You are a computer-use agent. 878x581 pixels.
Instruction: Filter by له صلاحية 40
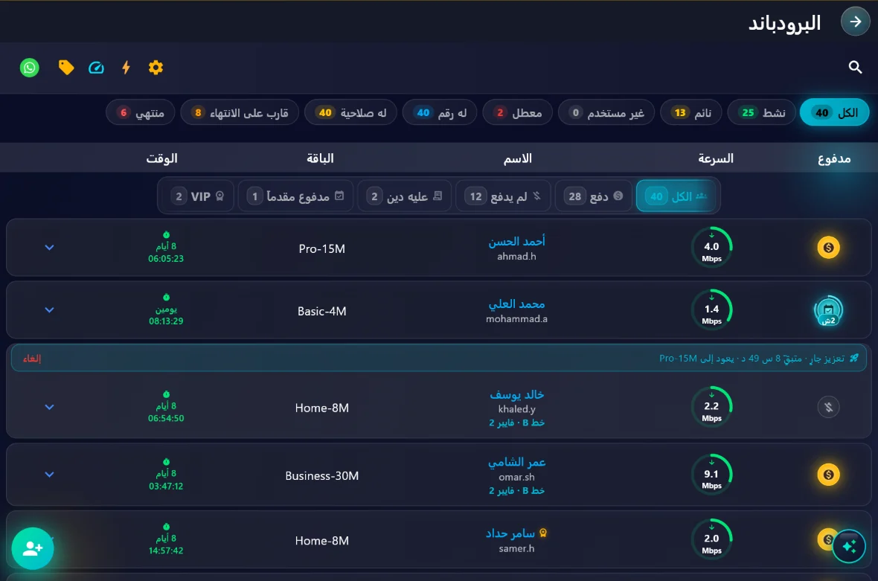click(350, 112)
